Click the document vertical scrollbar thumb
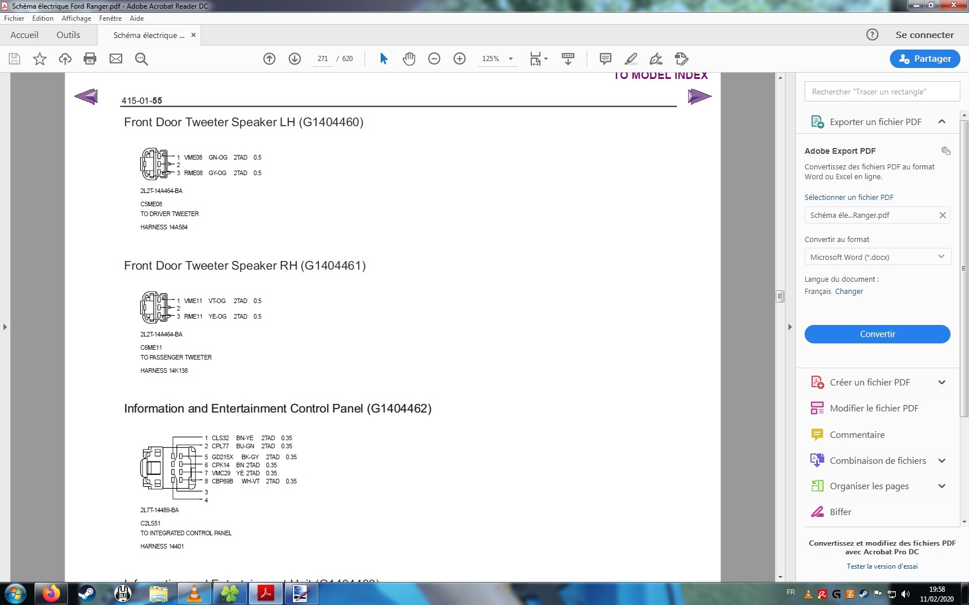Viewport: 969px width, 605px height. click(780, 296)
